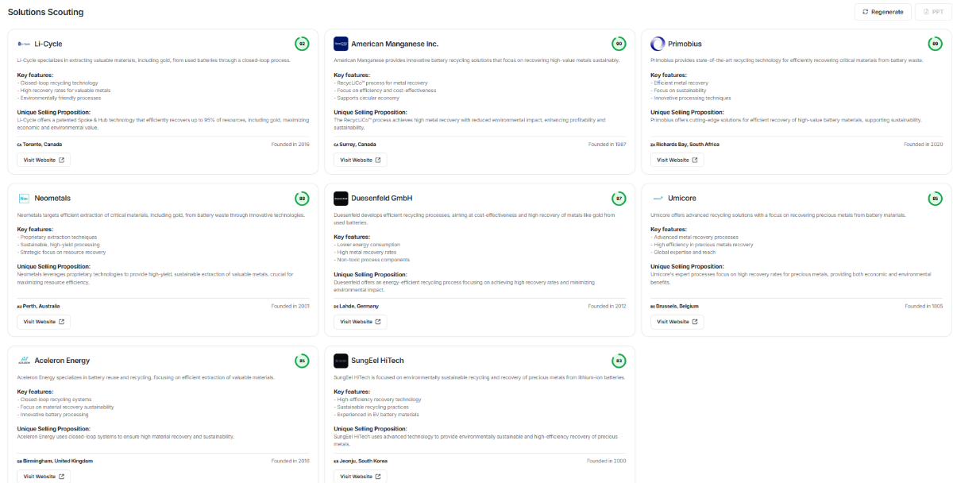Click the Surrey, Canada location text
The height and width of the screenshot is (483, 953).
tap(357, 145)
